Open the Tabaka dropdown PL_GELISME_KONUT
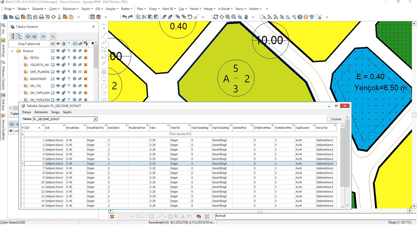This screenshot has width=419, height=230. (95, 119)
